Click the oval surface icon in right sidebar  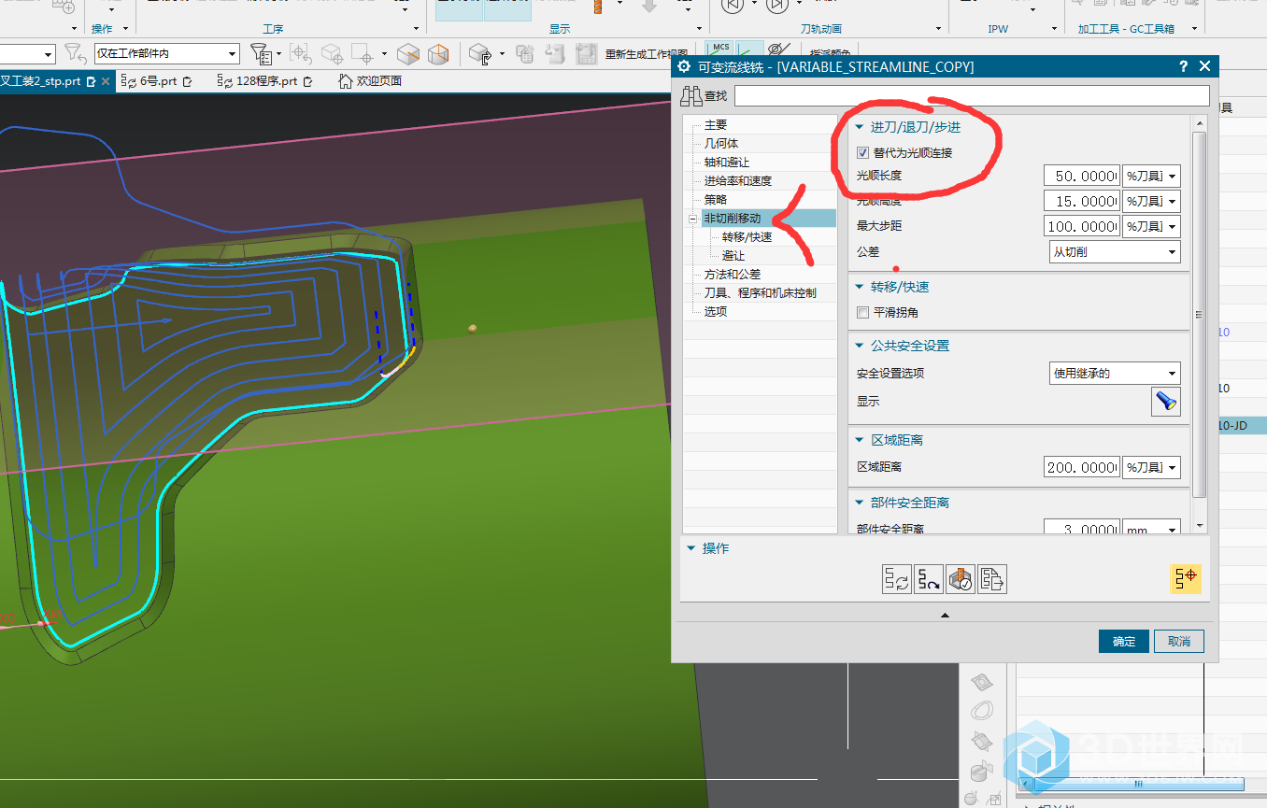pyautogui.click(x=981, y=712)
